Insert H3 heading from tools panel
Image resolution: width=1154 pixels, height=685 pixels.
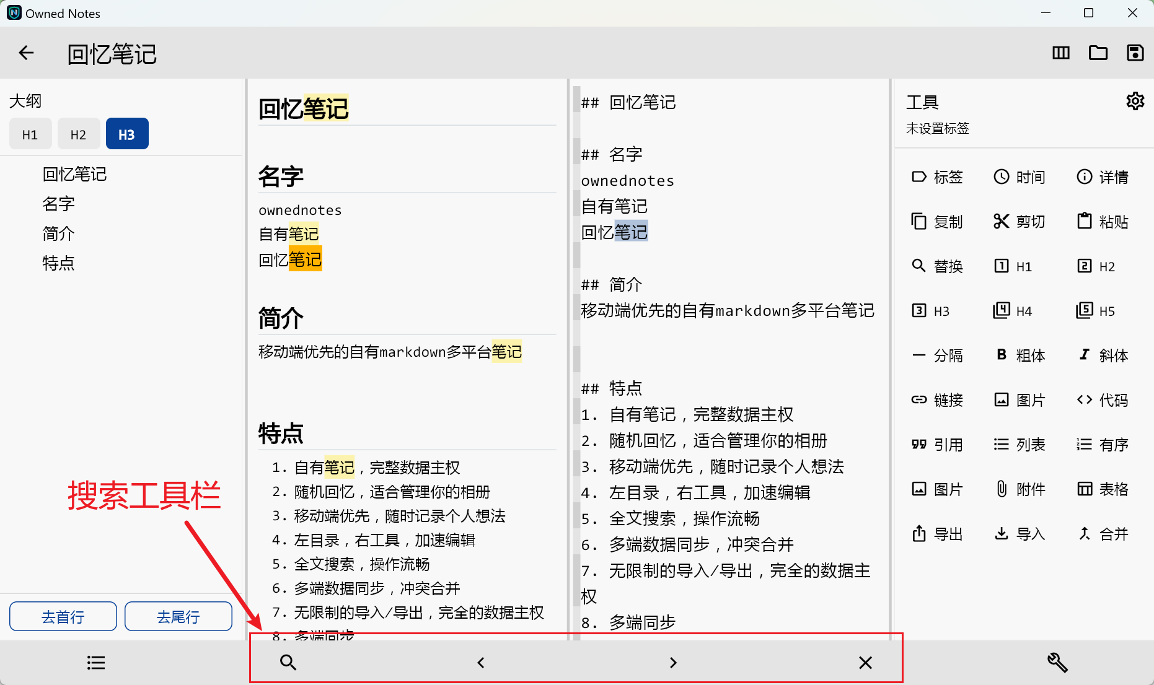(931, 311)
